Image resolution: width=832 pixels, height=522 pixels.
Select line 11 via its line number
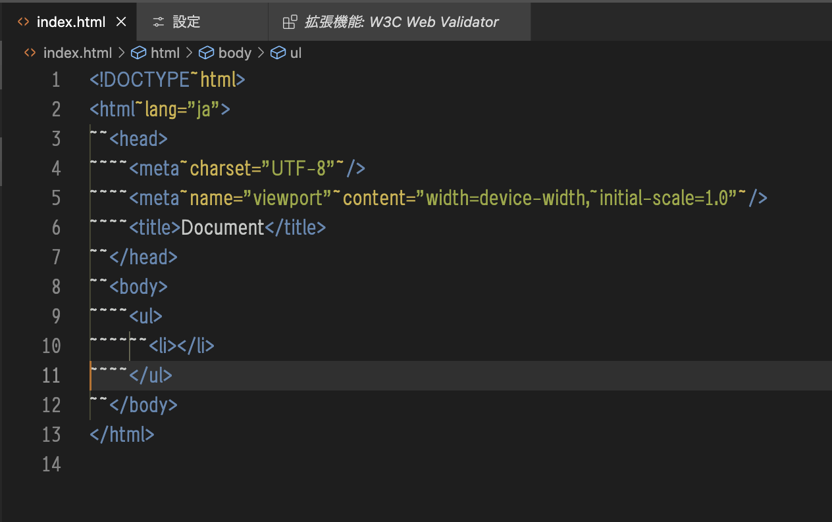click(x=51, y=375)
